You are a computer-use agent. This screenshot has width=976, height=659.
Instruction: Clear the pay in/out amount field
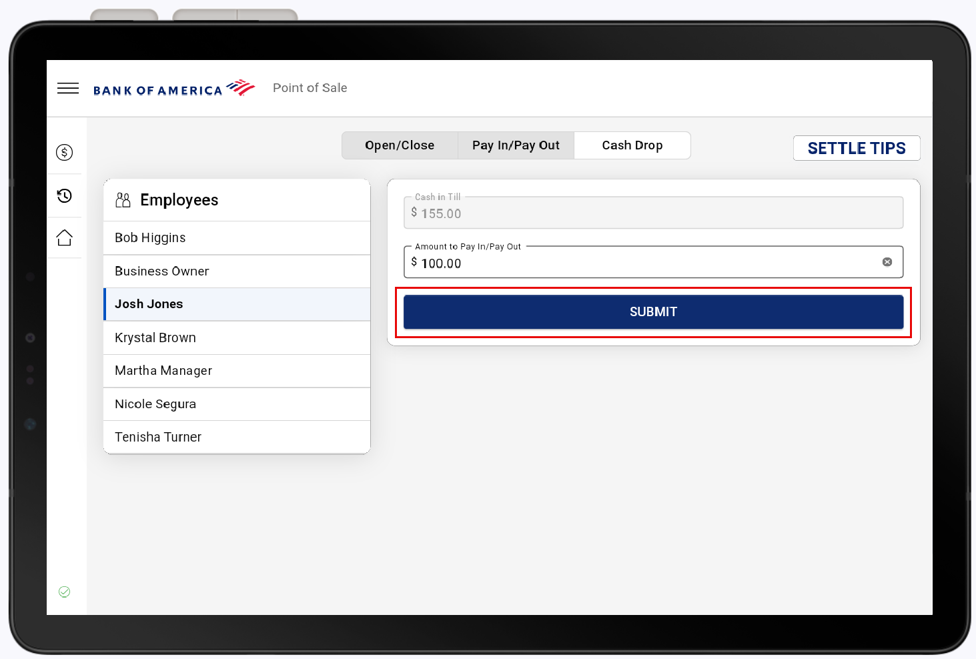[x=887, y=262]
